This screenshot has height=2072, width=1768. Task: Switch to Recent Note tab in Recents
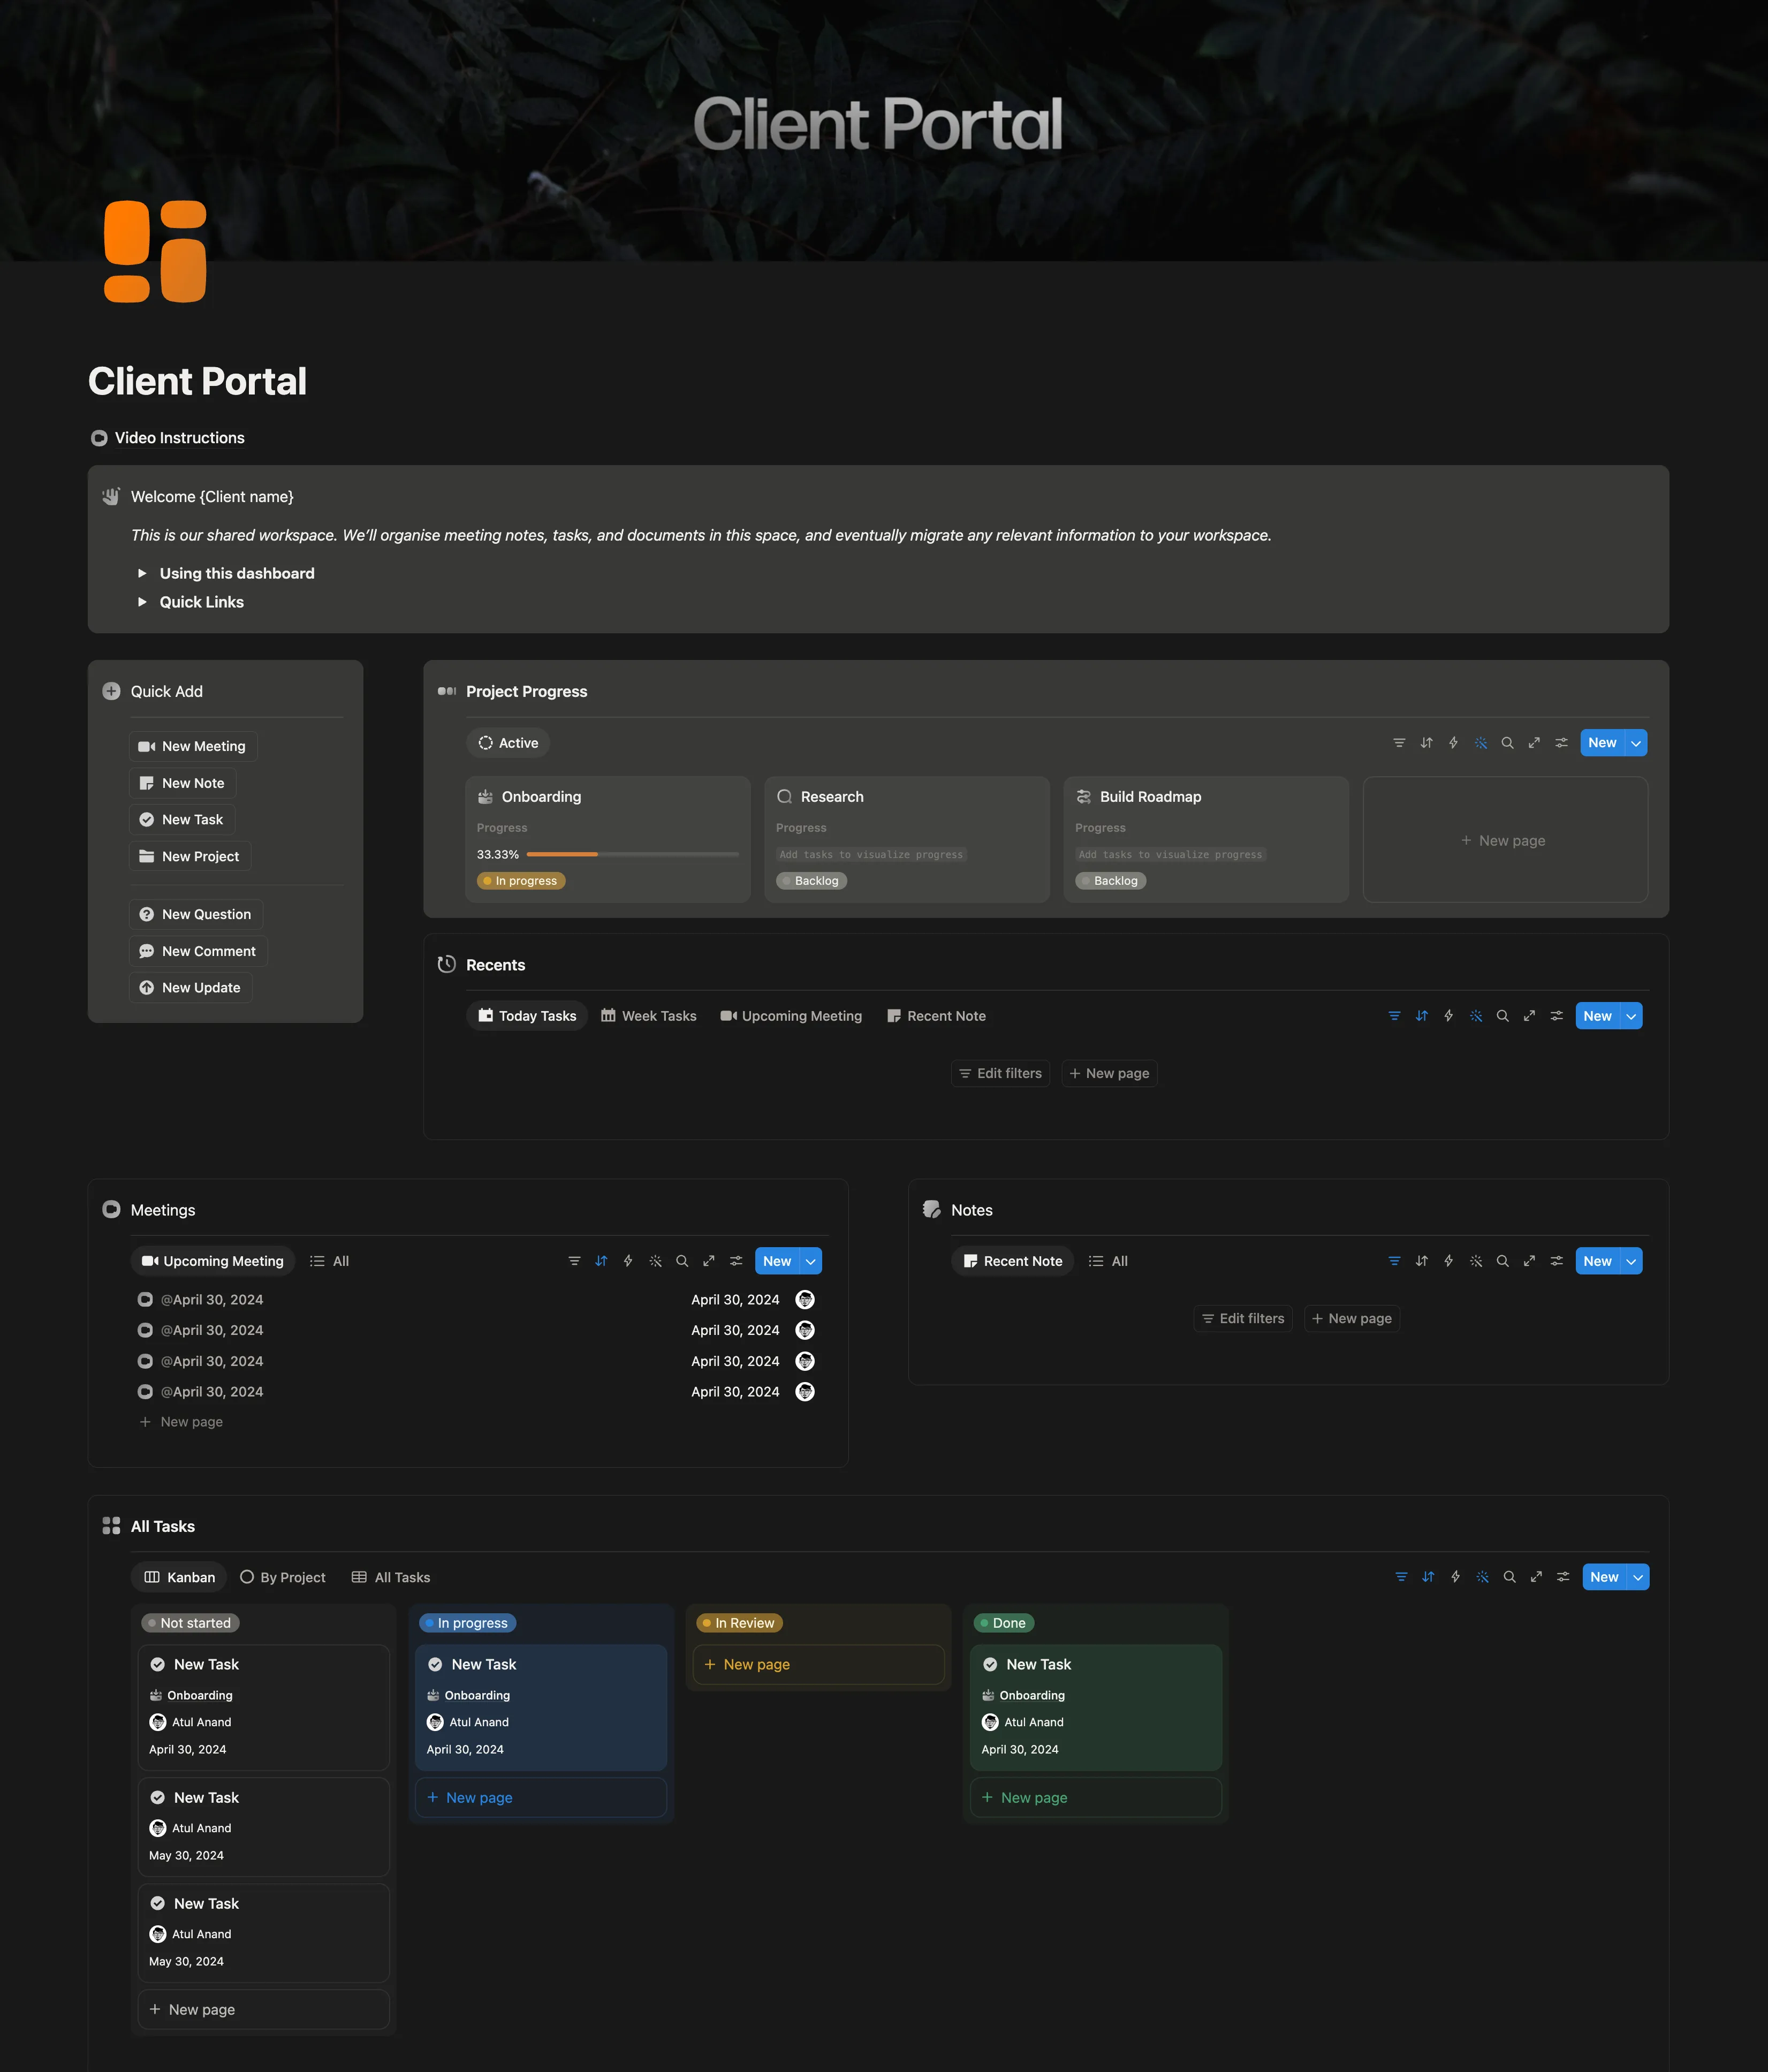tap(936, 1016)
